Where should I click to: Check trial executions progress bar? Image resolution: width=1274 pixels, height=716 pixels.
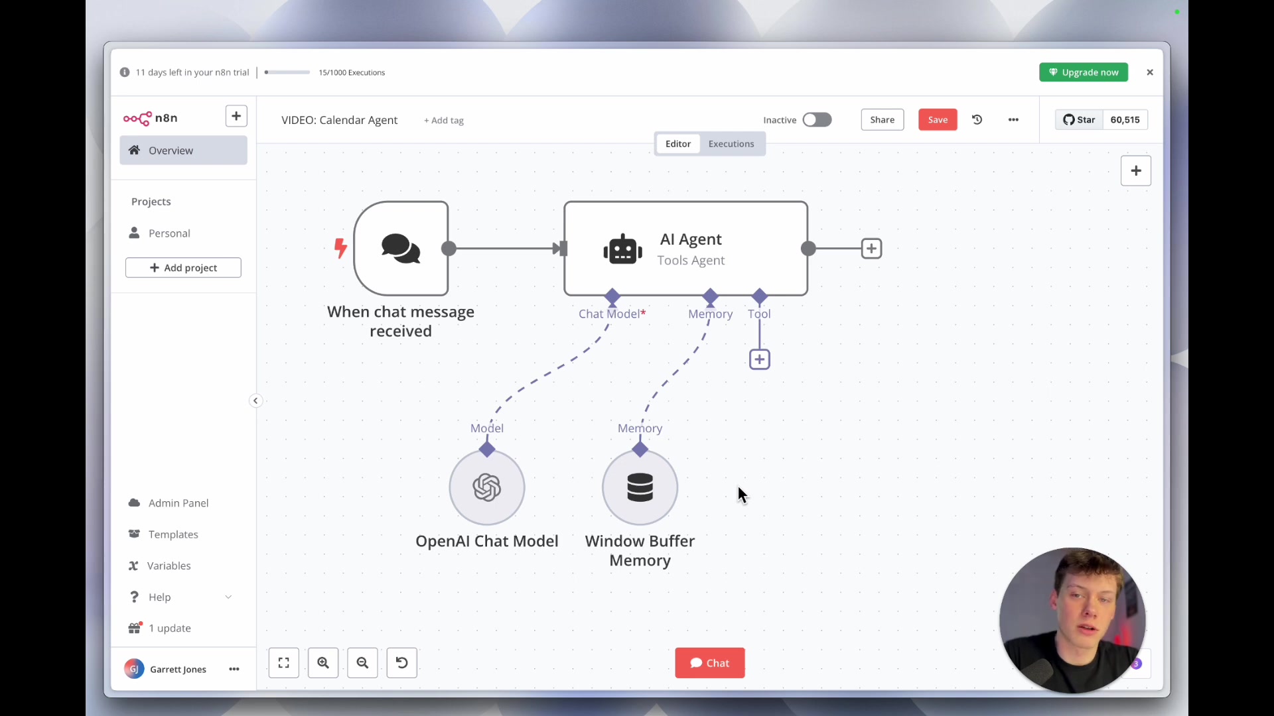(287, 72)
